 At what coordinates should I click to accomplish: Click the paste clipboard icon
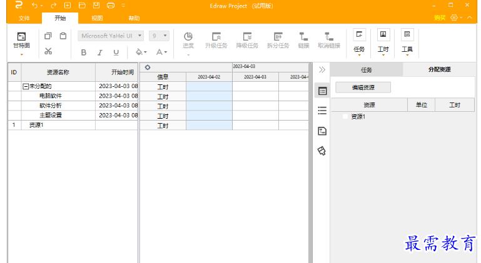click(63, 36)
